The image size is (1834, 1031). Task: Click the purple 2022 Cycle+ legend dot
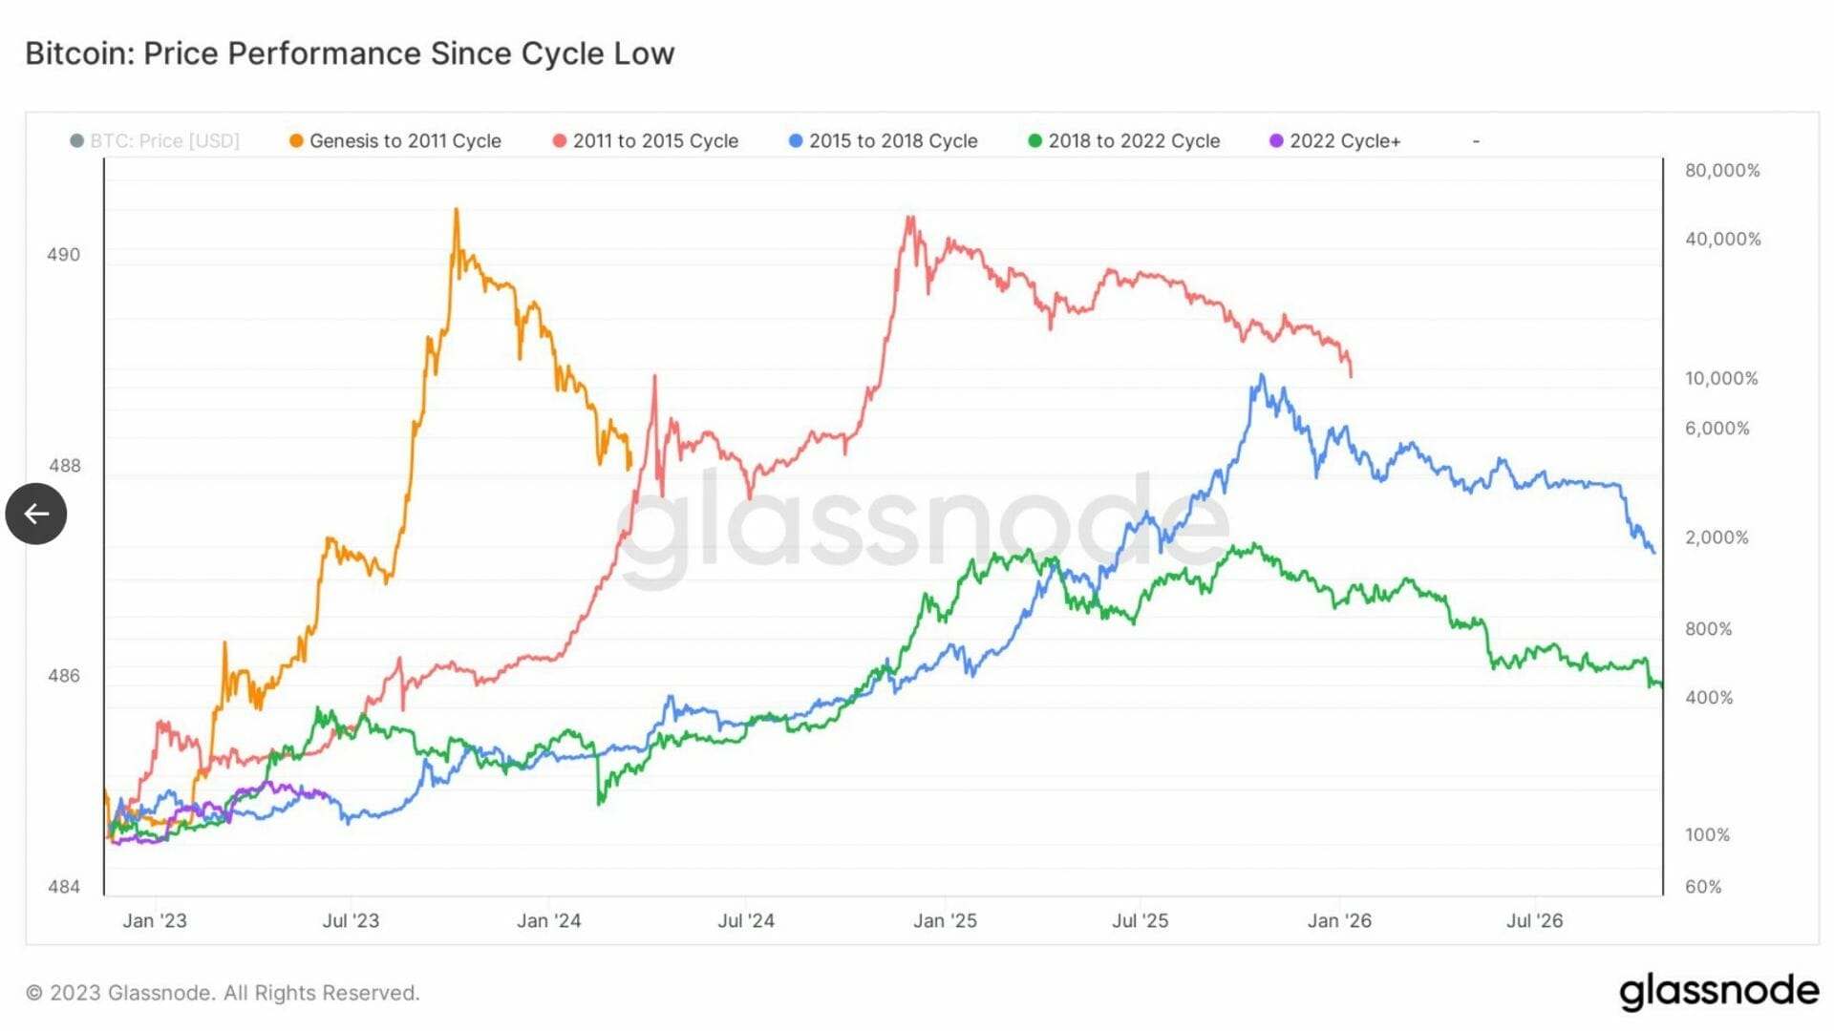pos(1276,141)
